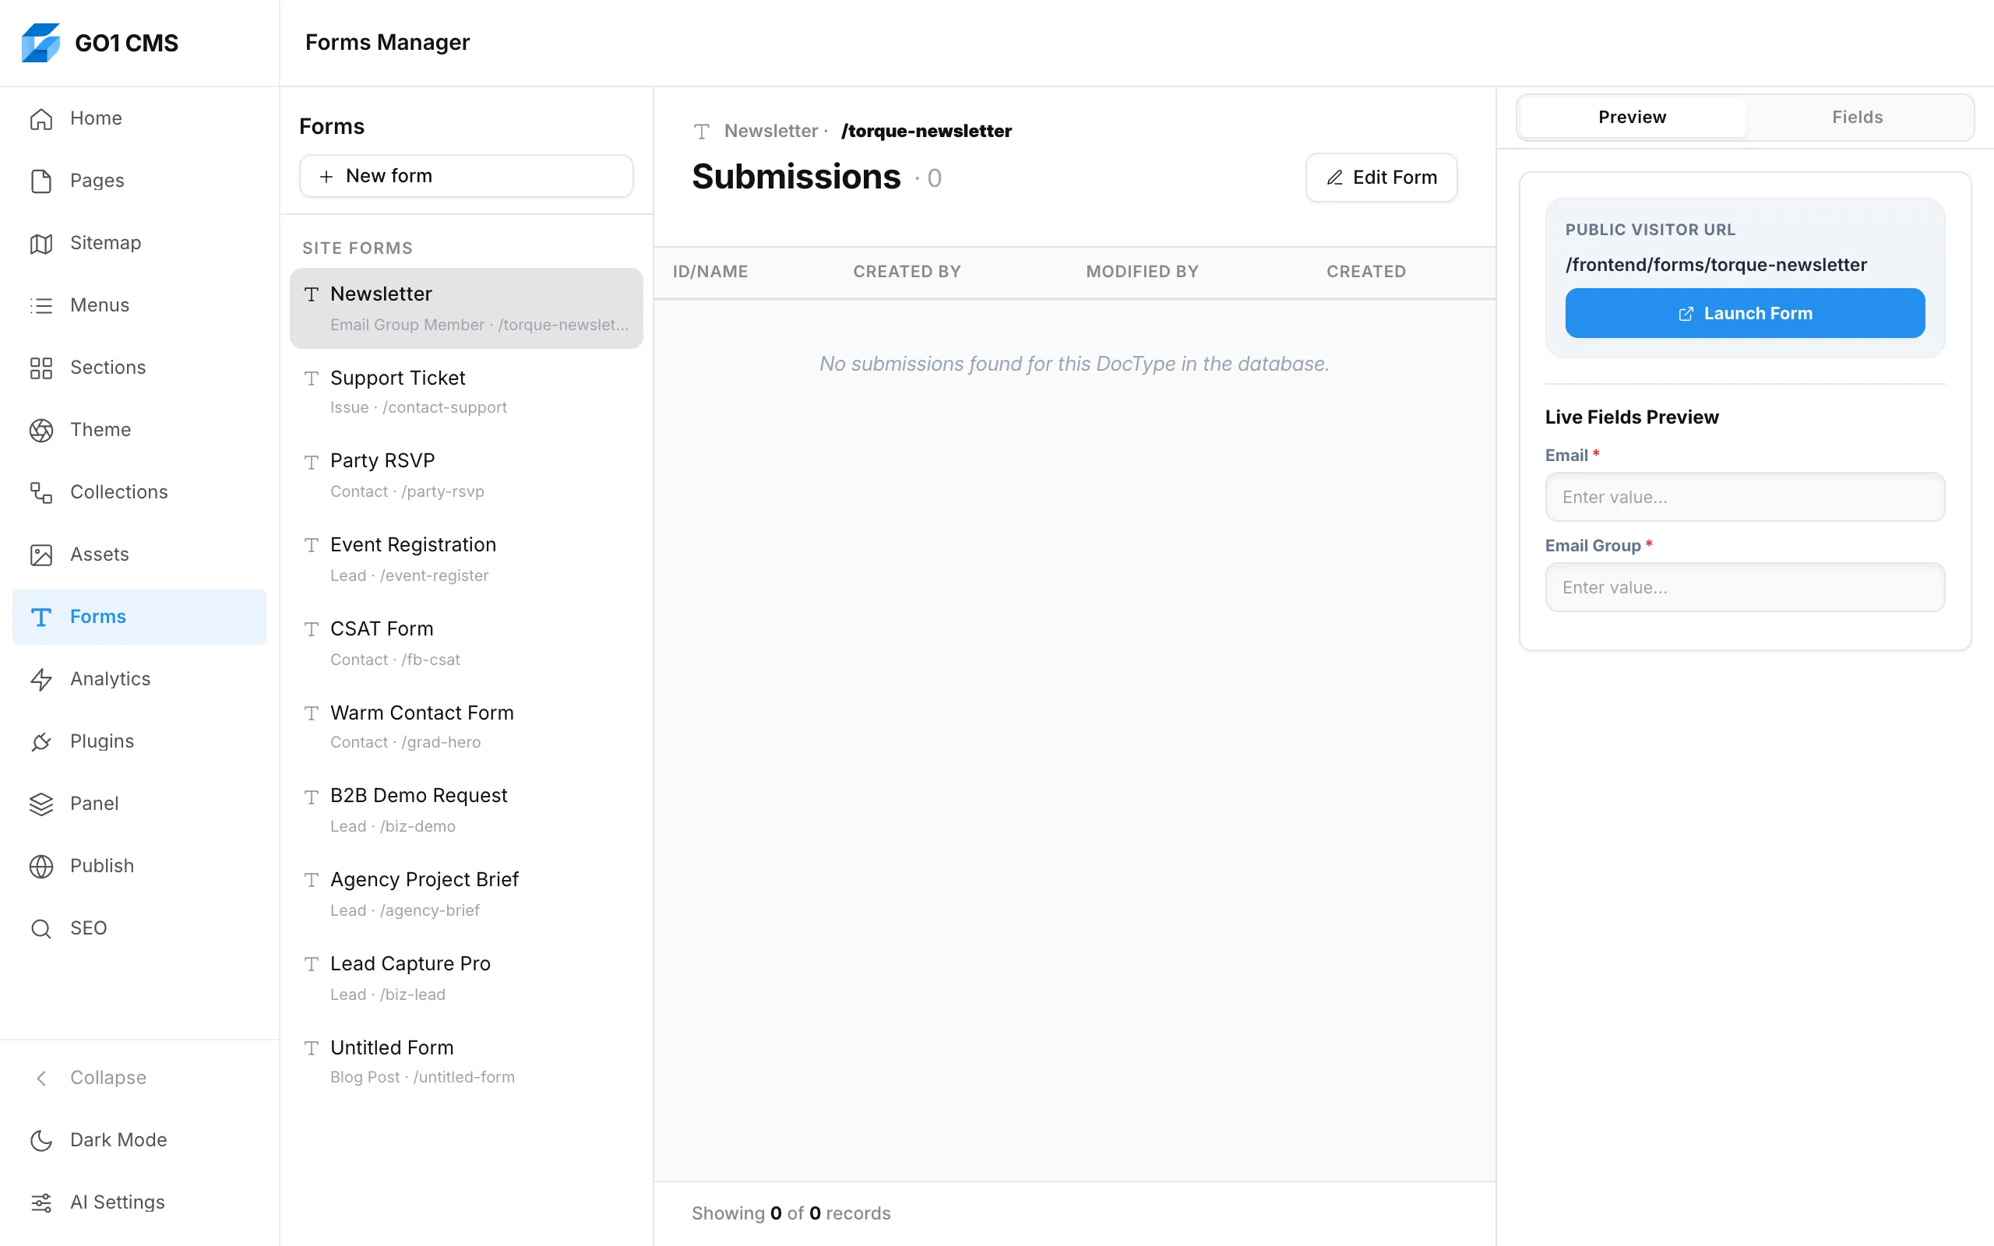Click the Publish globe icon
This screenshot has height=1246, width=1994.
41,866
